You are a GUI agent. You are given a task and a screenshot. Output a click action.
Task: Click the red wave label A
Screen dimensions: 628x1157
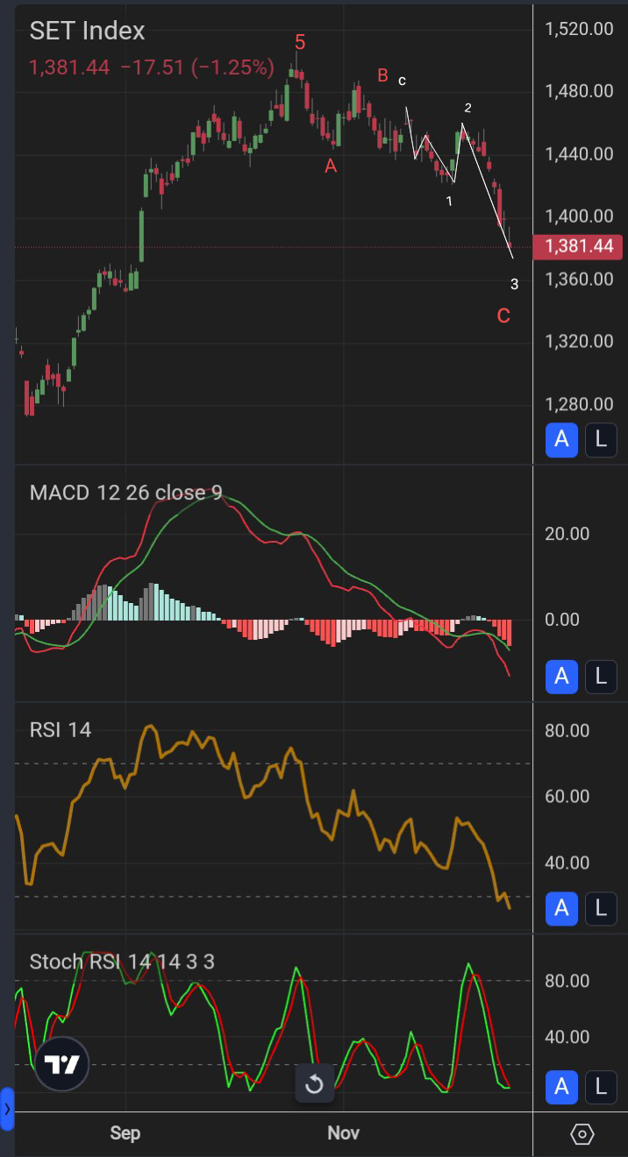[x=331, y=166]
